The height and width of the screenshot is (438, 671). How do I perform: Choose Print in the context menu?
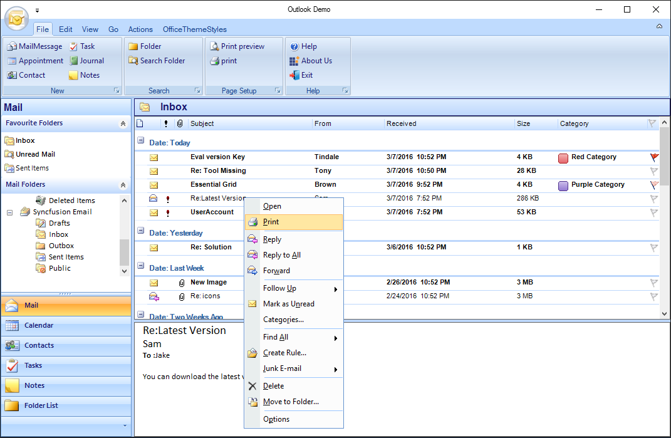(x=294, y=222)
